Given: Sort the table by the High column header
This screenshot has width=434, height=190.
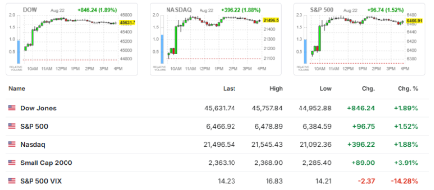Looking at the screenshot, I should pos(277,89).
